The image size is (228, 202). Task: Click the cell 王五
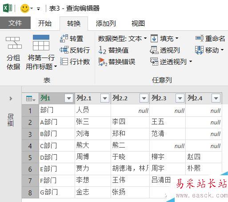point(168,122)
